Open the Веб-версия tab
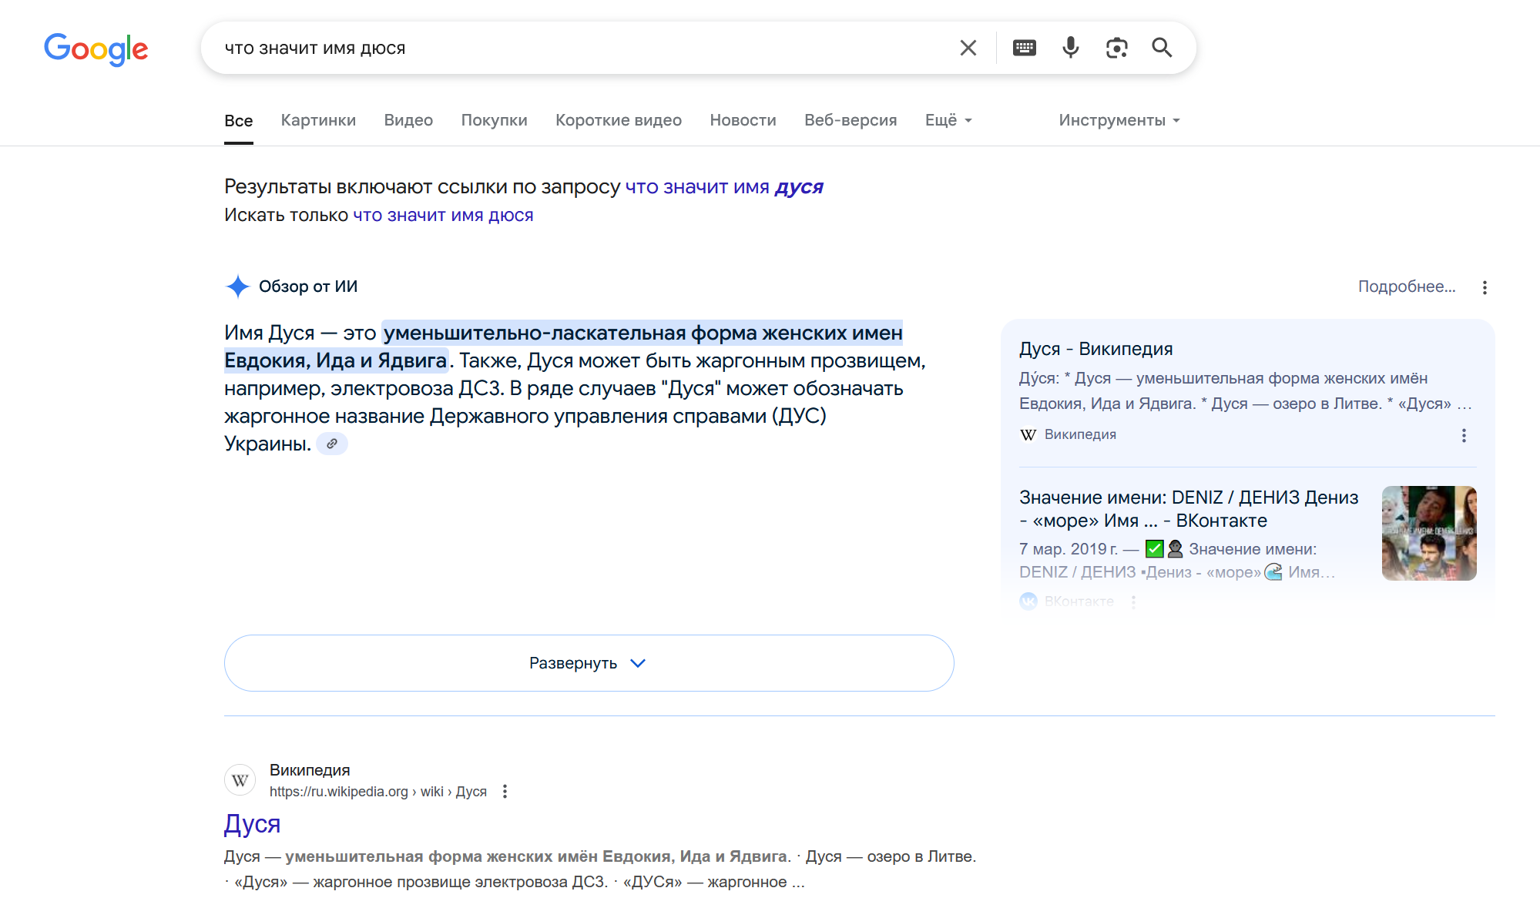 coord(851,120)
